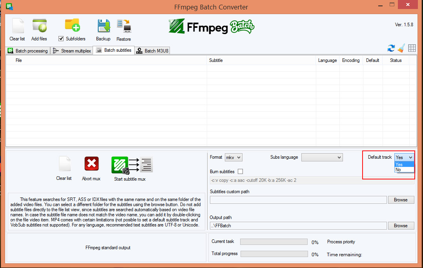Click the FFmpeg Batch logo
Screen dimensions: 423x268
click(x=211, y=26)
